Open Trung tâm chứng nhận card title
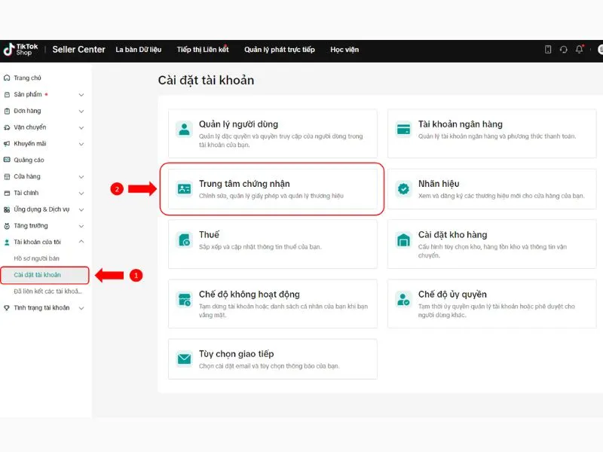The width and height of the screenshot is (603, 452). 244,184
